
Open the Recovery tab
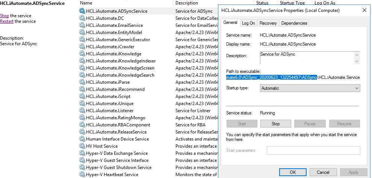pos(268,23)
